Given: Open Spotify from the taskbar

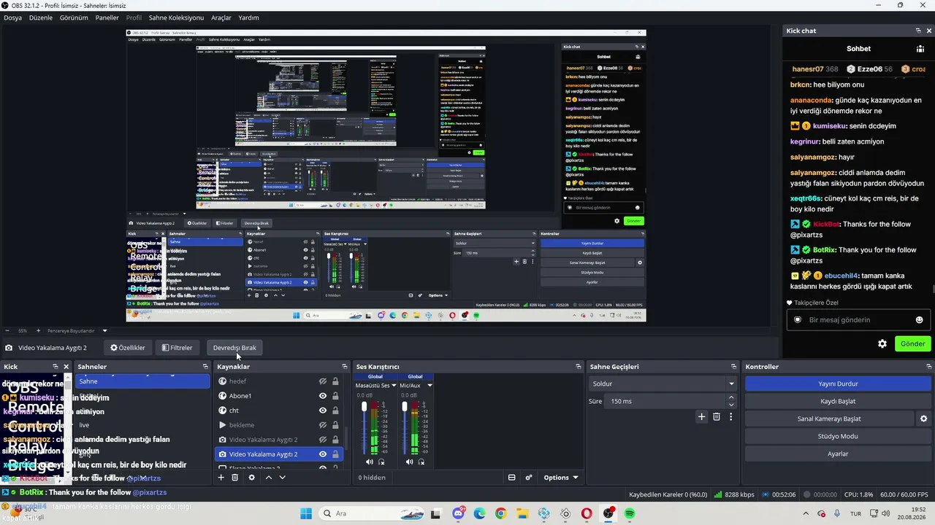Looking at the screenshot, I should (630, 513).
